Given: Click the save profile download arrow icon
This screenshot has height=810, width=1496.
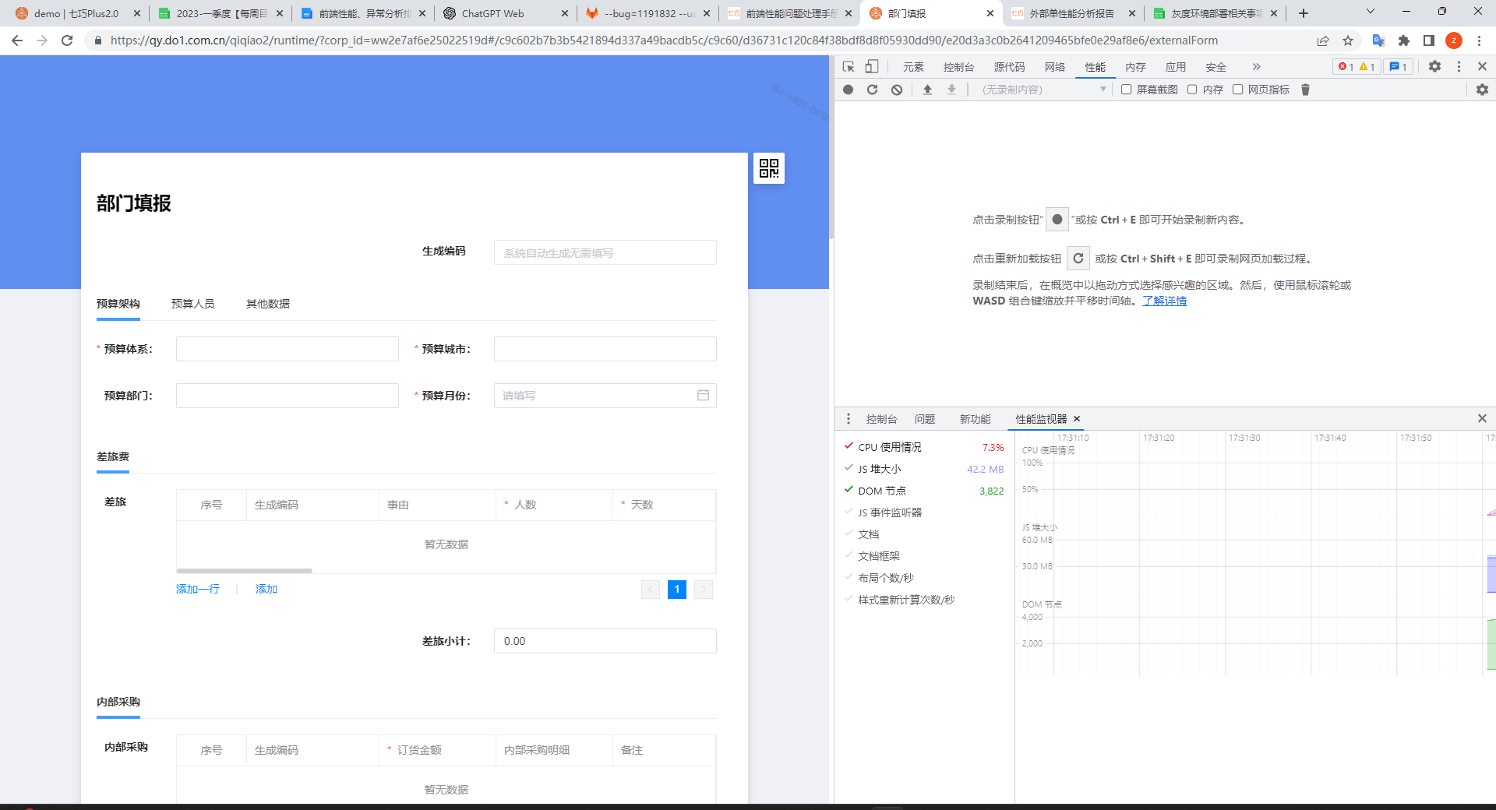Looking at the screenshot, I should (951, 90).
